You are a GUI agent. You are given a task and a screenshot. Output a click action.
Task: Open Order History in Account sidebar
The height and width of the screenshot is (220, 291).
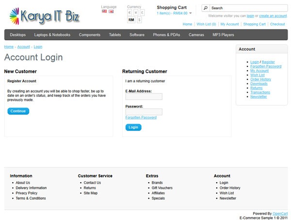[260, 79]
